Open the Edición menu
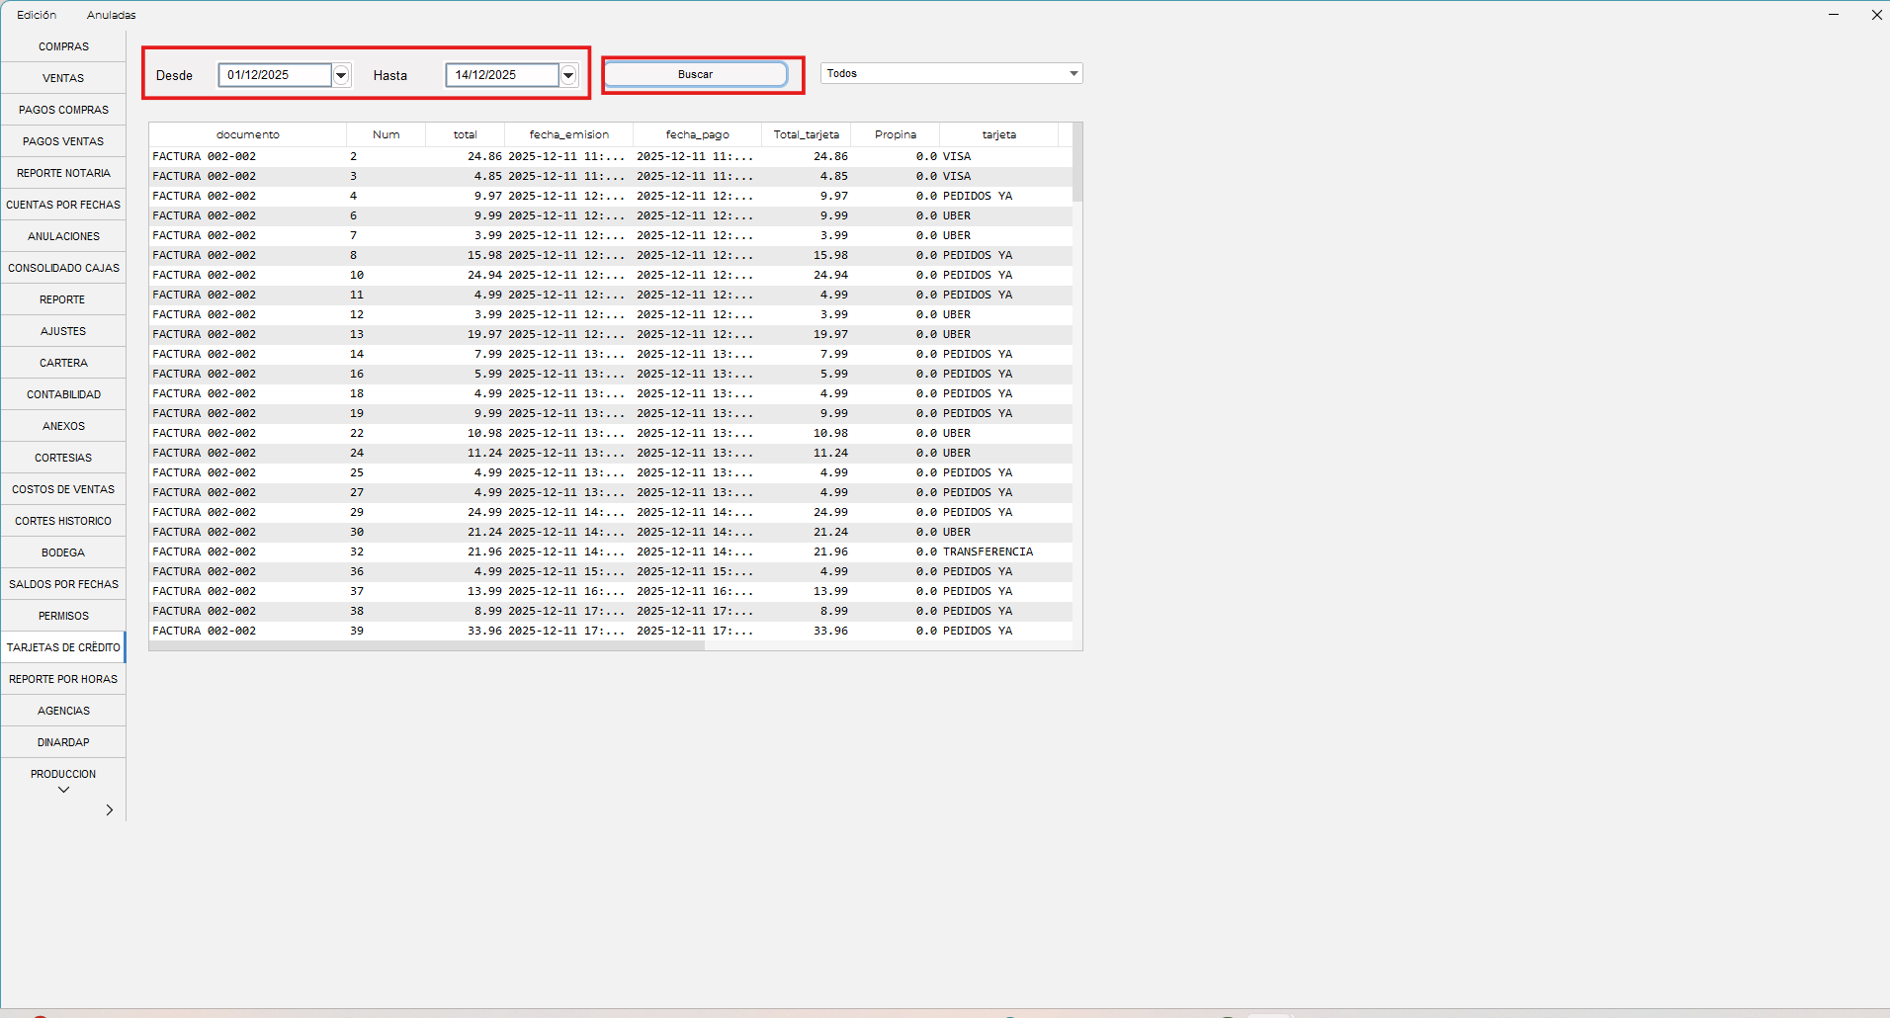 (x=37, y=15)
